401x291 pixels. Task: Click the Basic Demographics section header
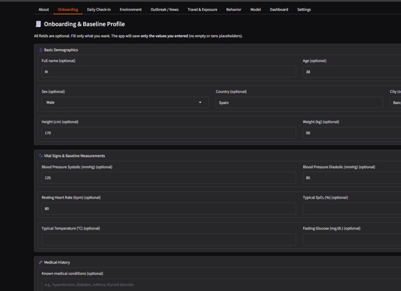pos(61,50)
